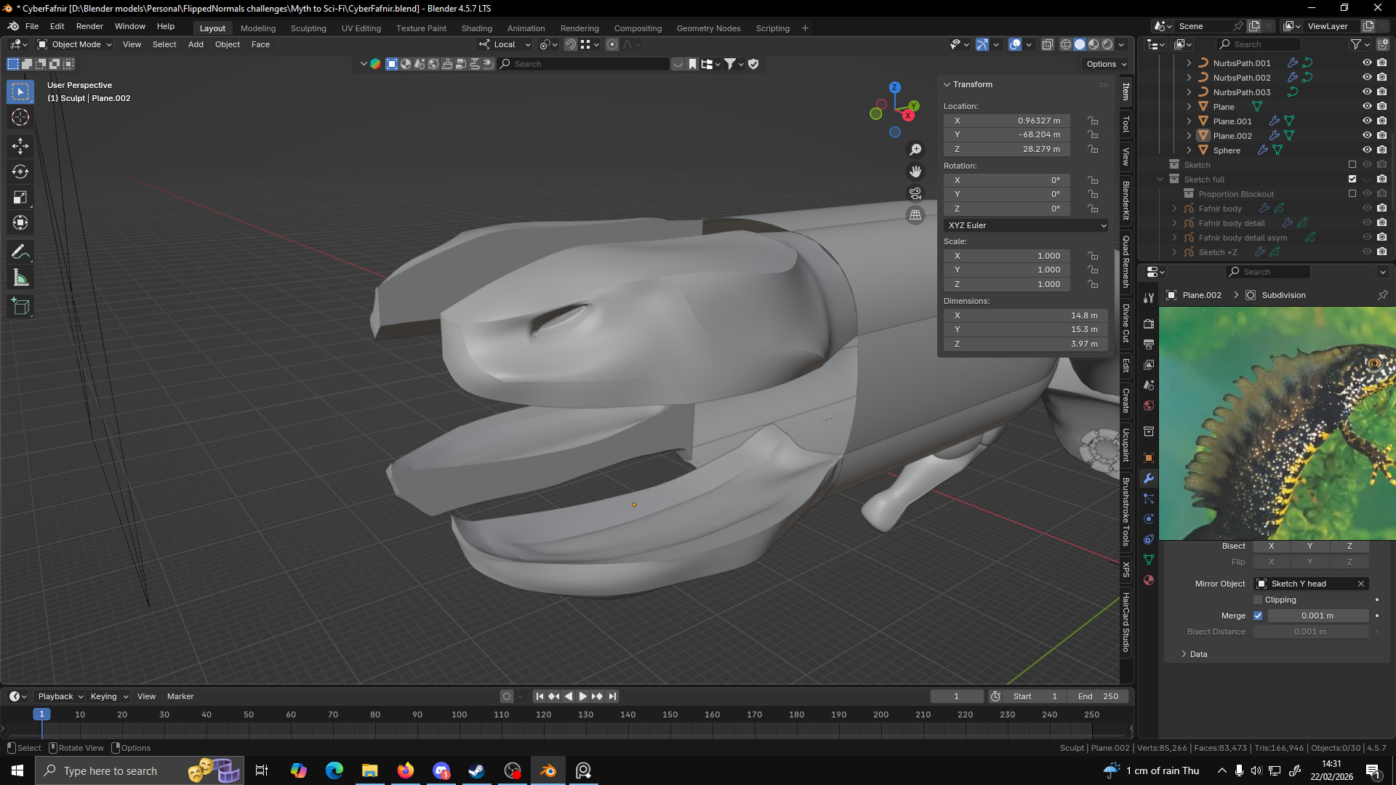
Task: Select the Scale tool
Action: [x=20, y=197]
